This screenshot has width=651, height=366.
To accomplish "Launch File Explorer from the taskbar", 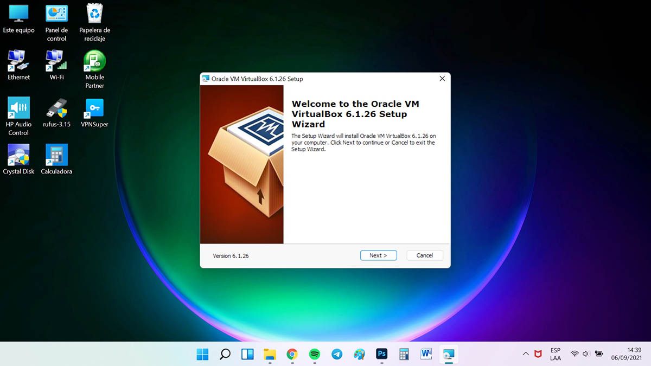I will (x=270, y=355).
